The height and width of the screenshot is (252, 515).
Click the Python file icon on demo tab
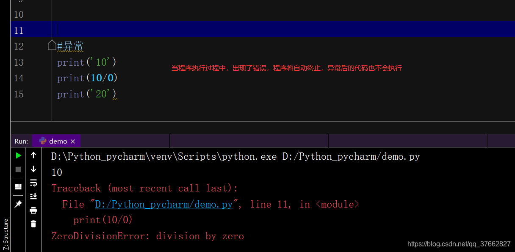coord(42,141)
